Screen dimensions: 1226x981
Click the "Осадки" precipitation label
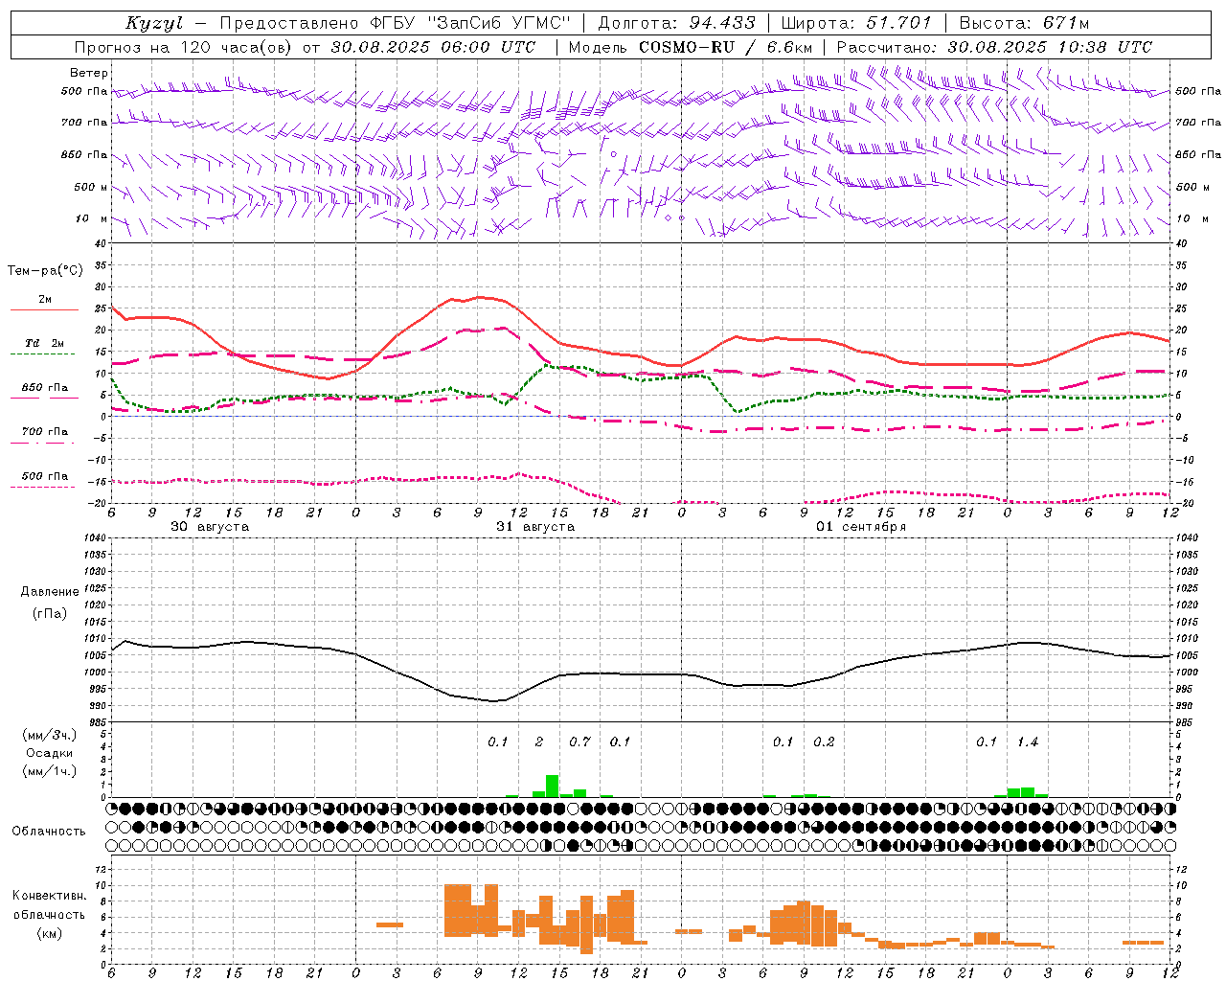tap(50, 753)
